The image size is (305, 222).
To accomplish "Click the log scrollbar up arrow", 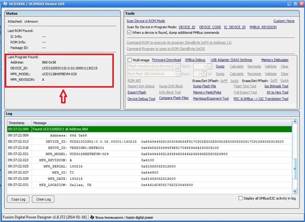I will coord(294,122).
